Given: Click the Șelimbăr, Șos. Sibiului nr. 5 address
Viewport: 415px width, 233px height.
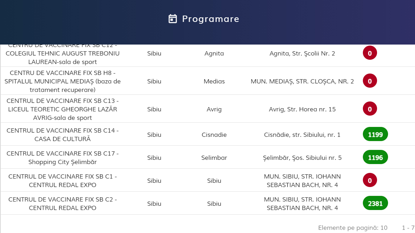Looking at the screenshot, I should pyautogui.click(x=302, y=158).
